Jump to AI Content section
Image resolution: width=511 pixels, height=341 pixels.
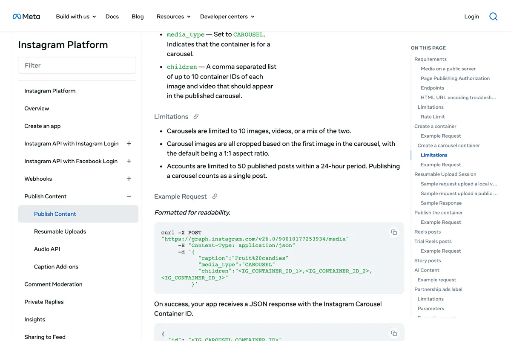427,270
